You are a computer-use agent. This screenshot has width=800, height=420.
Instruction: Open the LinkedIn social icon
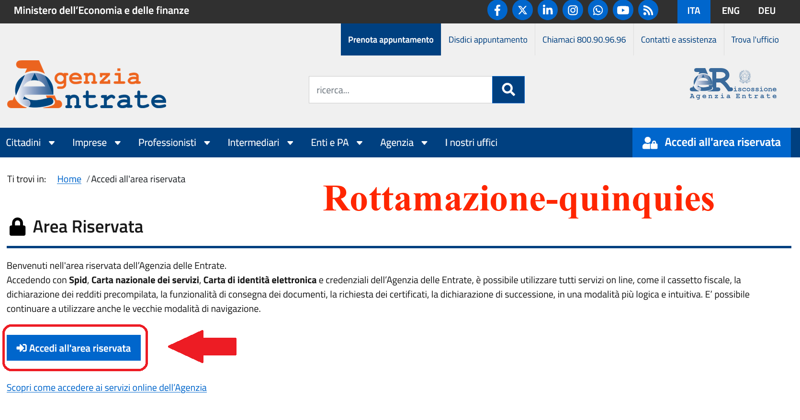pos(548,10)
